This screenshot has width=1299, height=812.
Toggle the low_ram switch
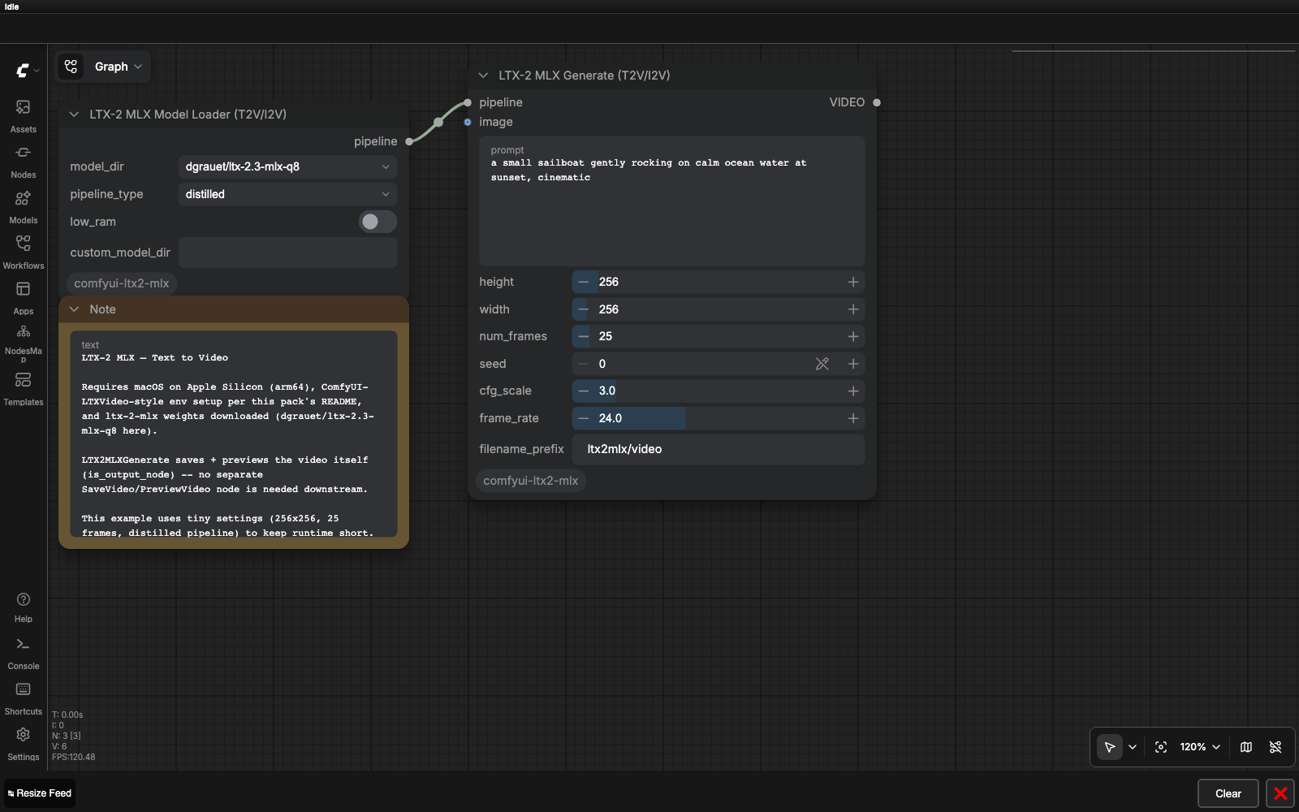378,222
